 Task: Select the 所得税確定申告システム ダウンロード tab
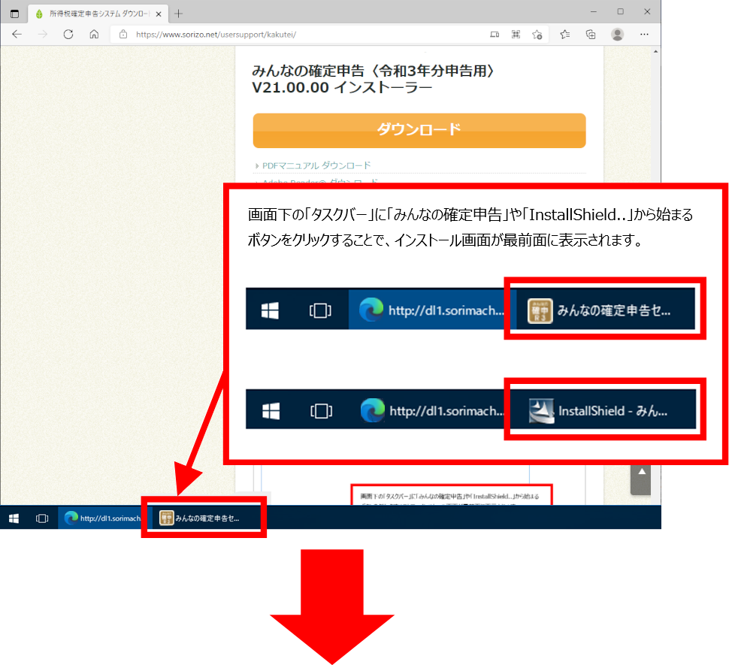click(98, 14)
